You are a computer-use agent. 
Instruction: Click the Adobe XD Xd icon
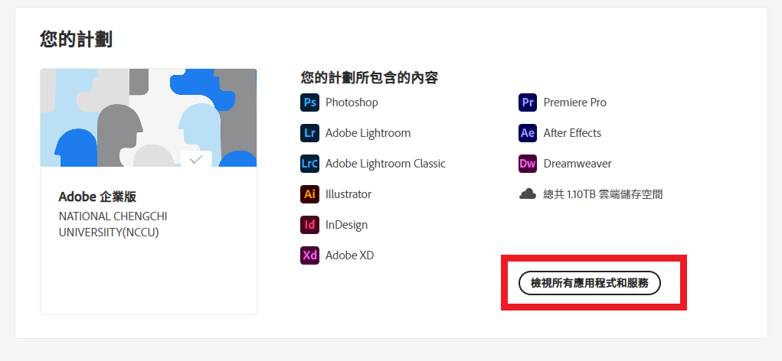point(309,255)
